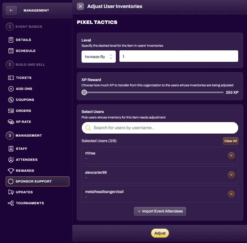This screenshot has width=247, height=243.
Task: Select Add Ons label in sidebar
Action: 24,89
